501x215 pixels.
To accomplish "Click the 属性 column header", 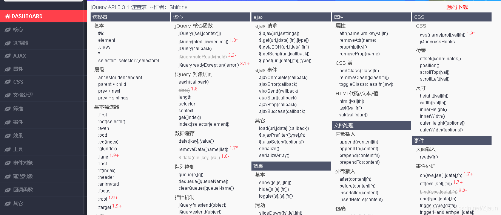I will coord(372,17).
